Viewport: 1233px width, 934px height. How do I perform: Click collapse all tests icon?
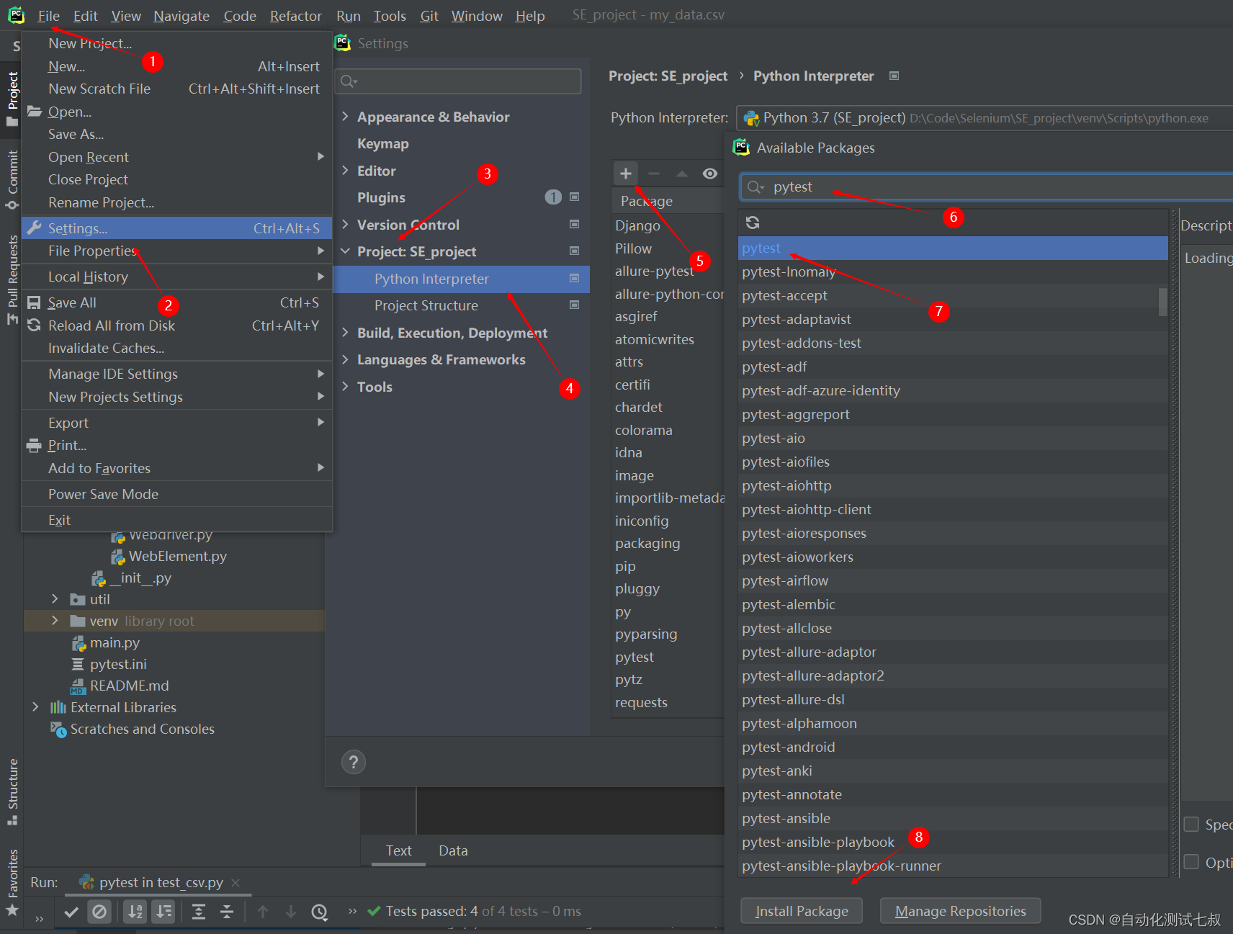click(x=227, y=912)
